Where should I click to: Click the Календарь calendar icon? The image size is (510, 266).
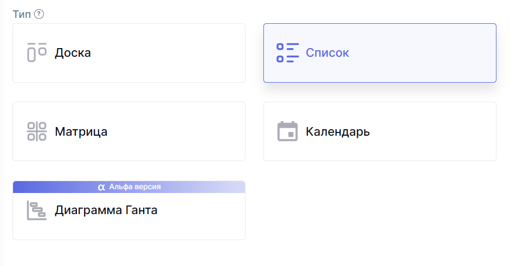[288, 131]
